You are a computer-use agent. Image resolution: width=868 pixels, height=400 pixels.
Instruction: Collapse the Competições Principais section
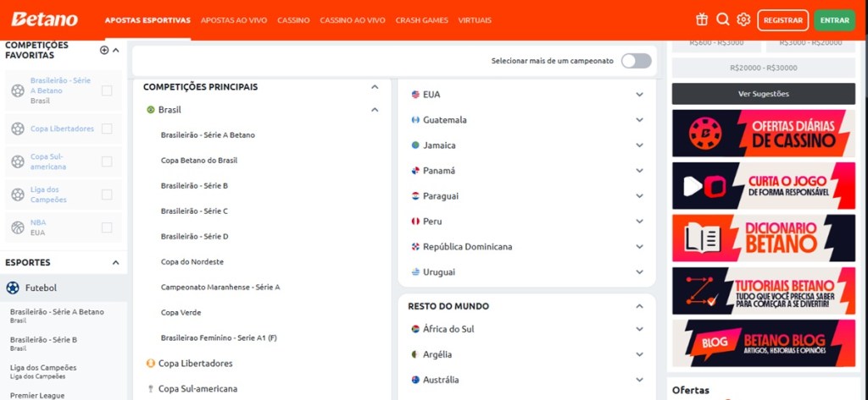coord(375,87)
